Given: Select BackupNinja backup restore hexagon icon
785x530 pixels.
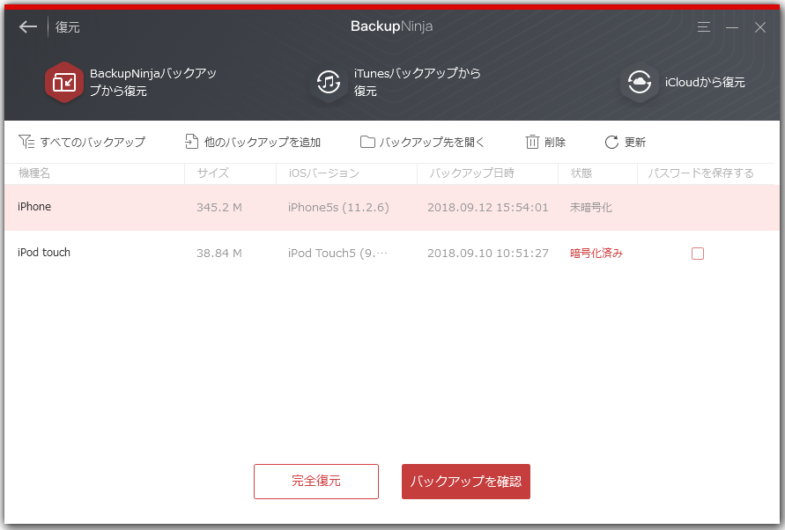Looking at the screenshot, I should pyautogui.click(x=64, y=82).
